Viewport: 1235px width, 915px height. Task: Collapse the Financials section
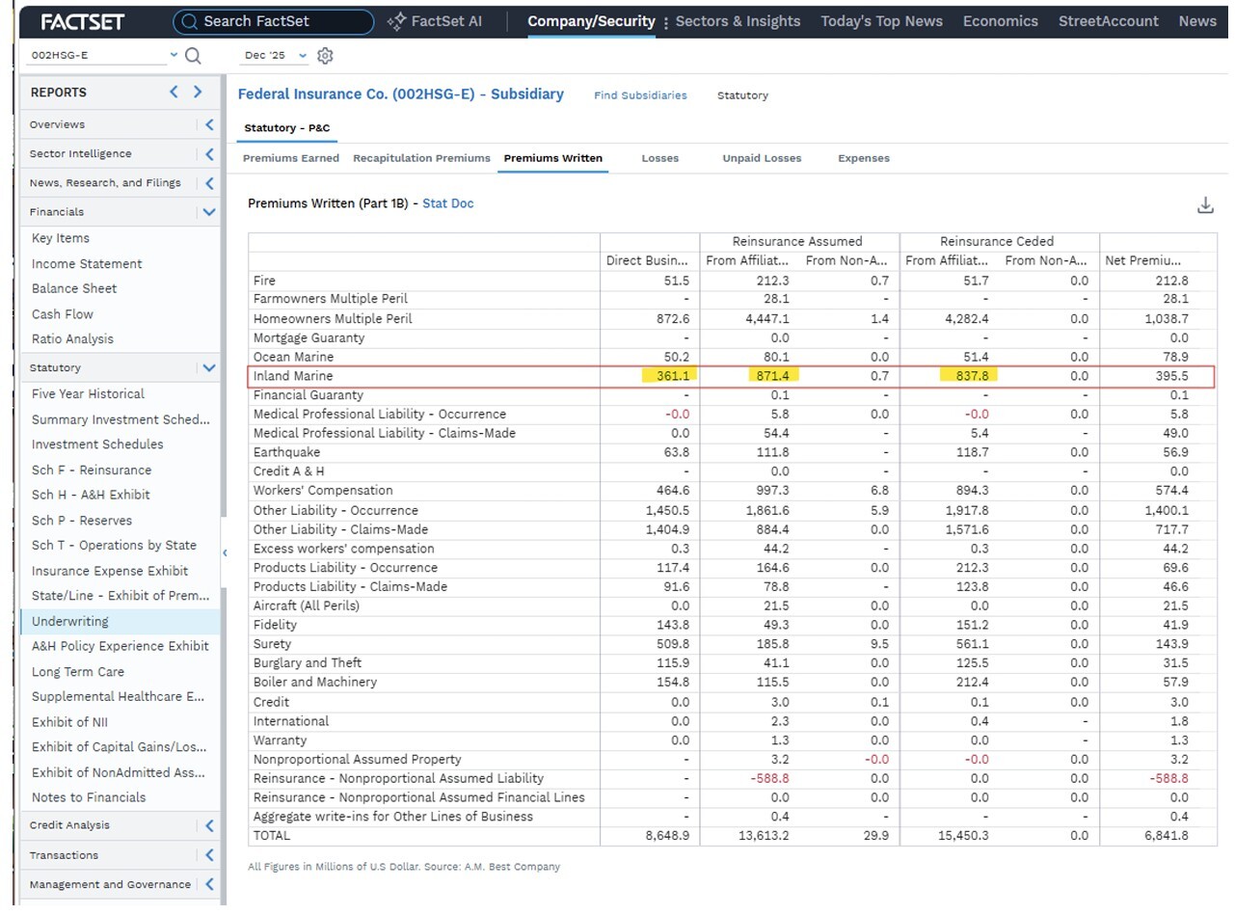(x=209, y=212)
